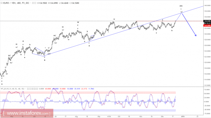Click the close value C134.5280
Screen dimensions: 211x118
74,3
